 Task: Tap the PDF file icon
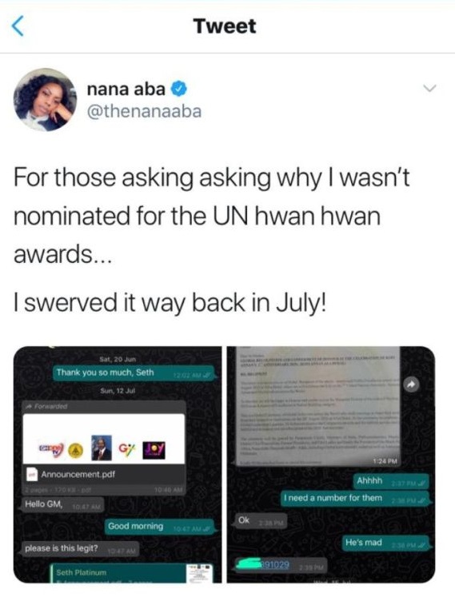[32, 475]
